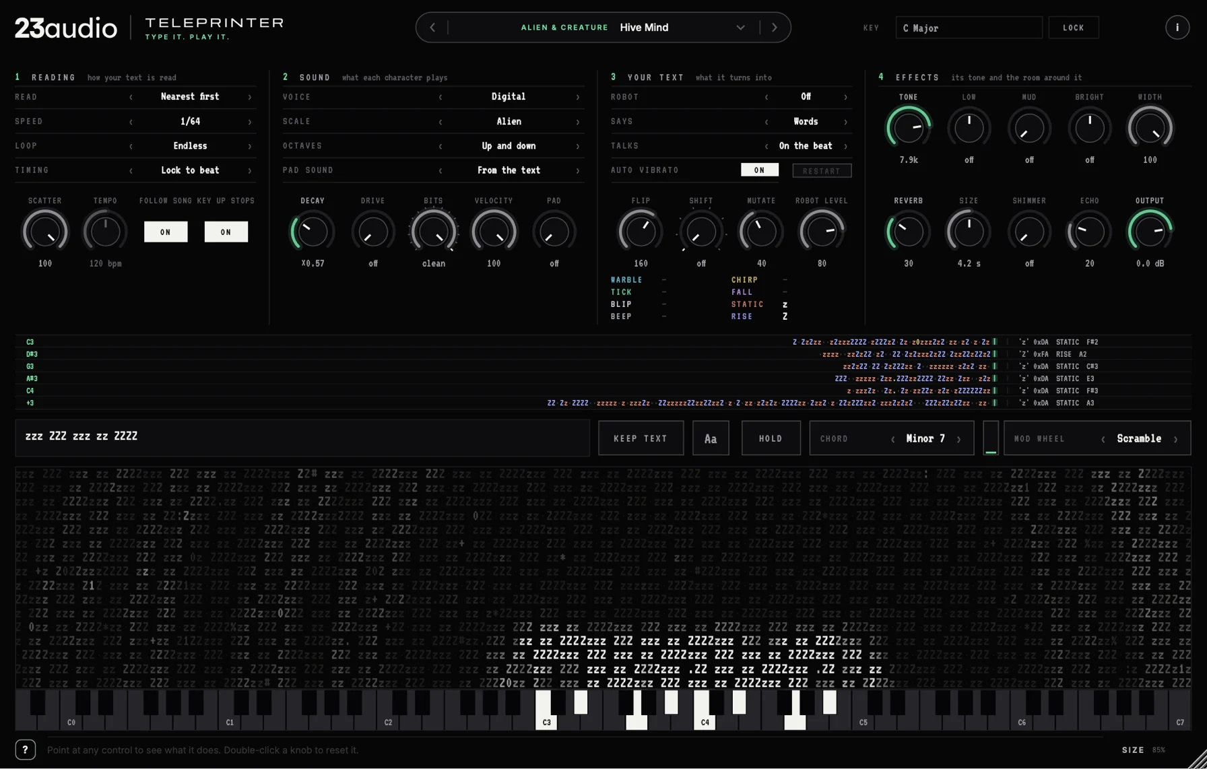
Task: Toggle the Aa letter case button
Action: 711,438
